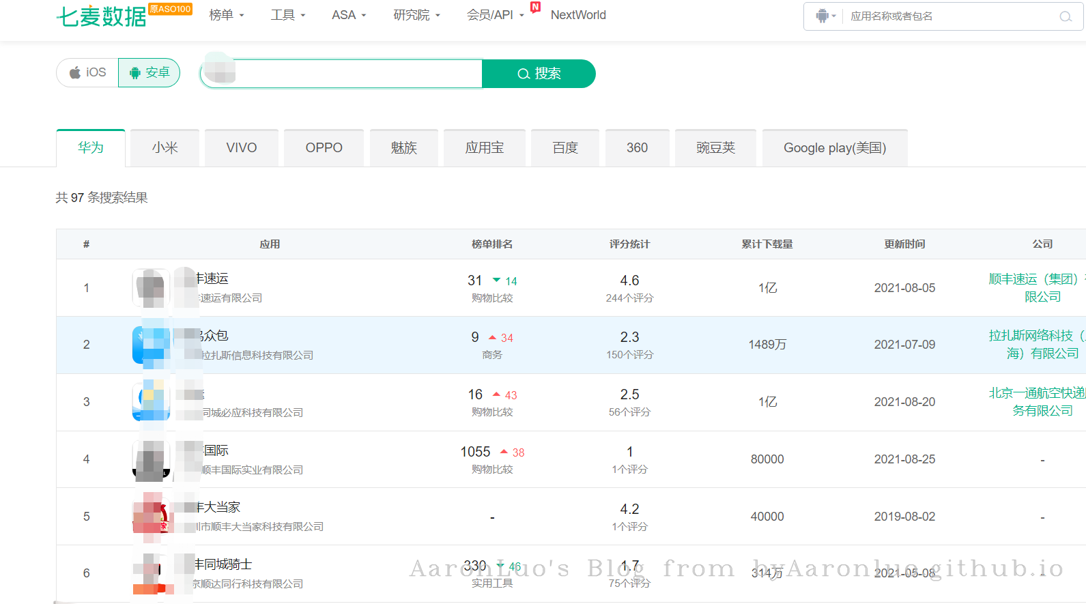Viewport: 1086px width, 604px height.
Task: Open the app icon in row 3
Action: click(151, 401)
